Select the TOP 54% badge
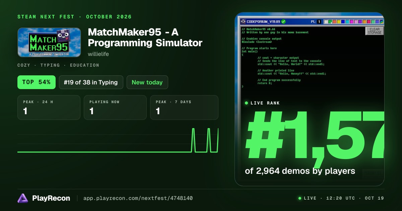Screen dimensions: 402x211 pyautogui.click(x=36, y=82)
